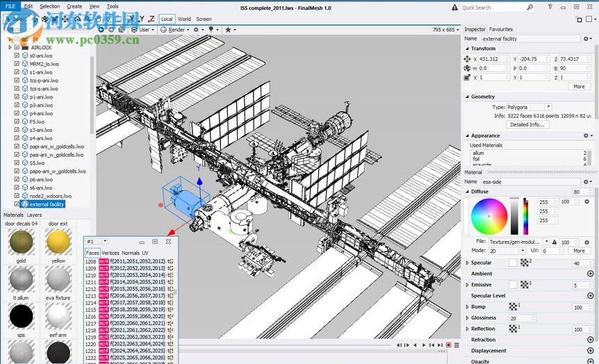Screen dimensions: 599x364
Task: Toggle visibility checkbox for node2_wdoors.lwo
Action: [17, 196]
